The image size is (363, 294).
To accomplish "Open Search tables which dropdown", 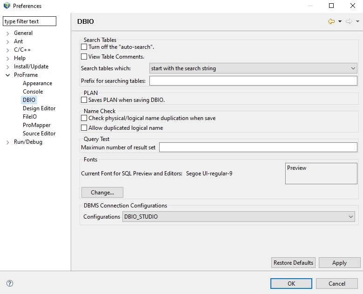I will pos(253,68).
